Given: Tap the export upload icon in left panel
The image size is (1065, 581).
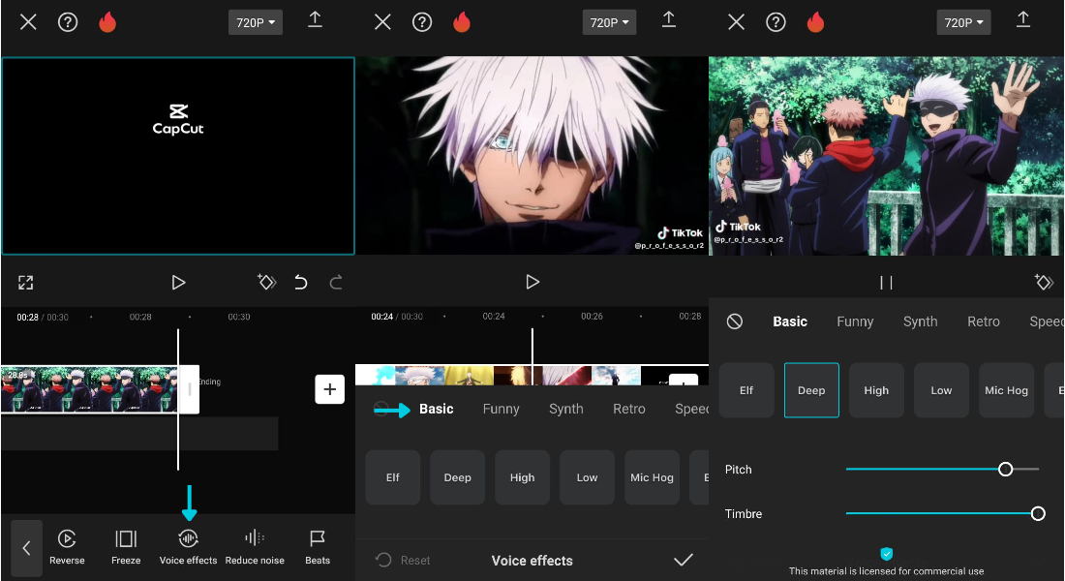Looking at the screenshot, I should click(316, 19).
